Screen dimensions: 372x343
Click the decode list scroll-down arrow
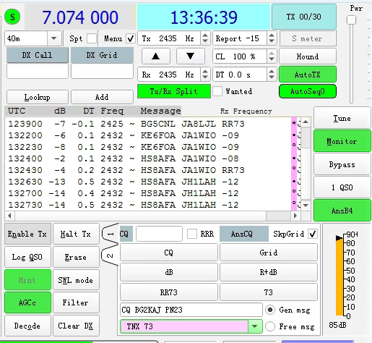306,206
